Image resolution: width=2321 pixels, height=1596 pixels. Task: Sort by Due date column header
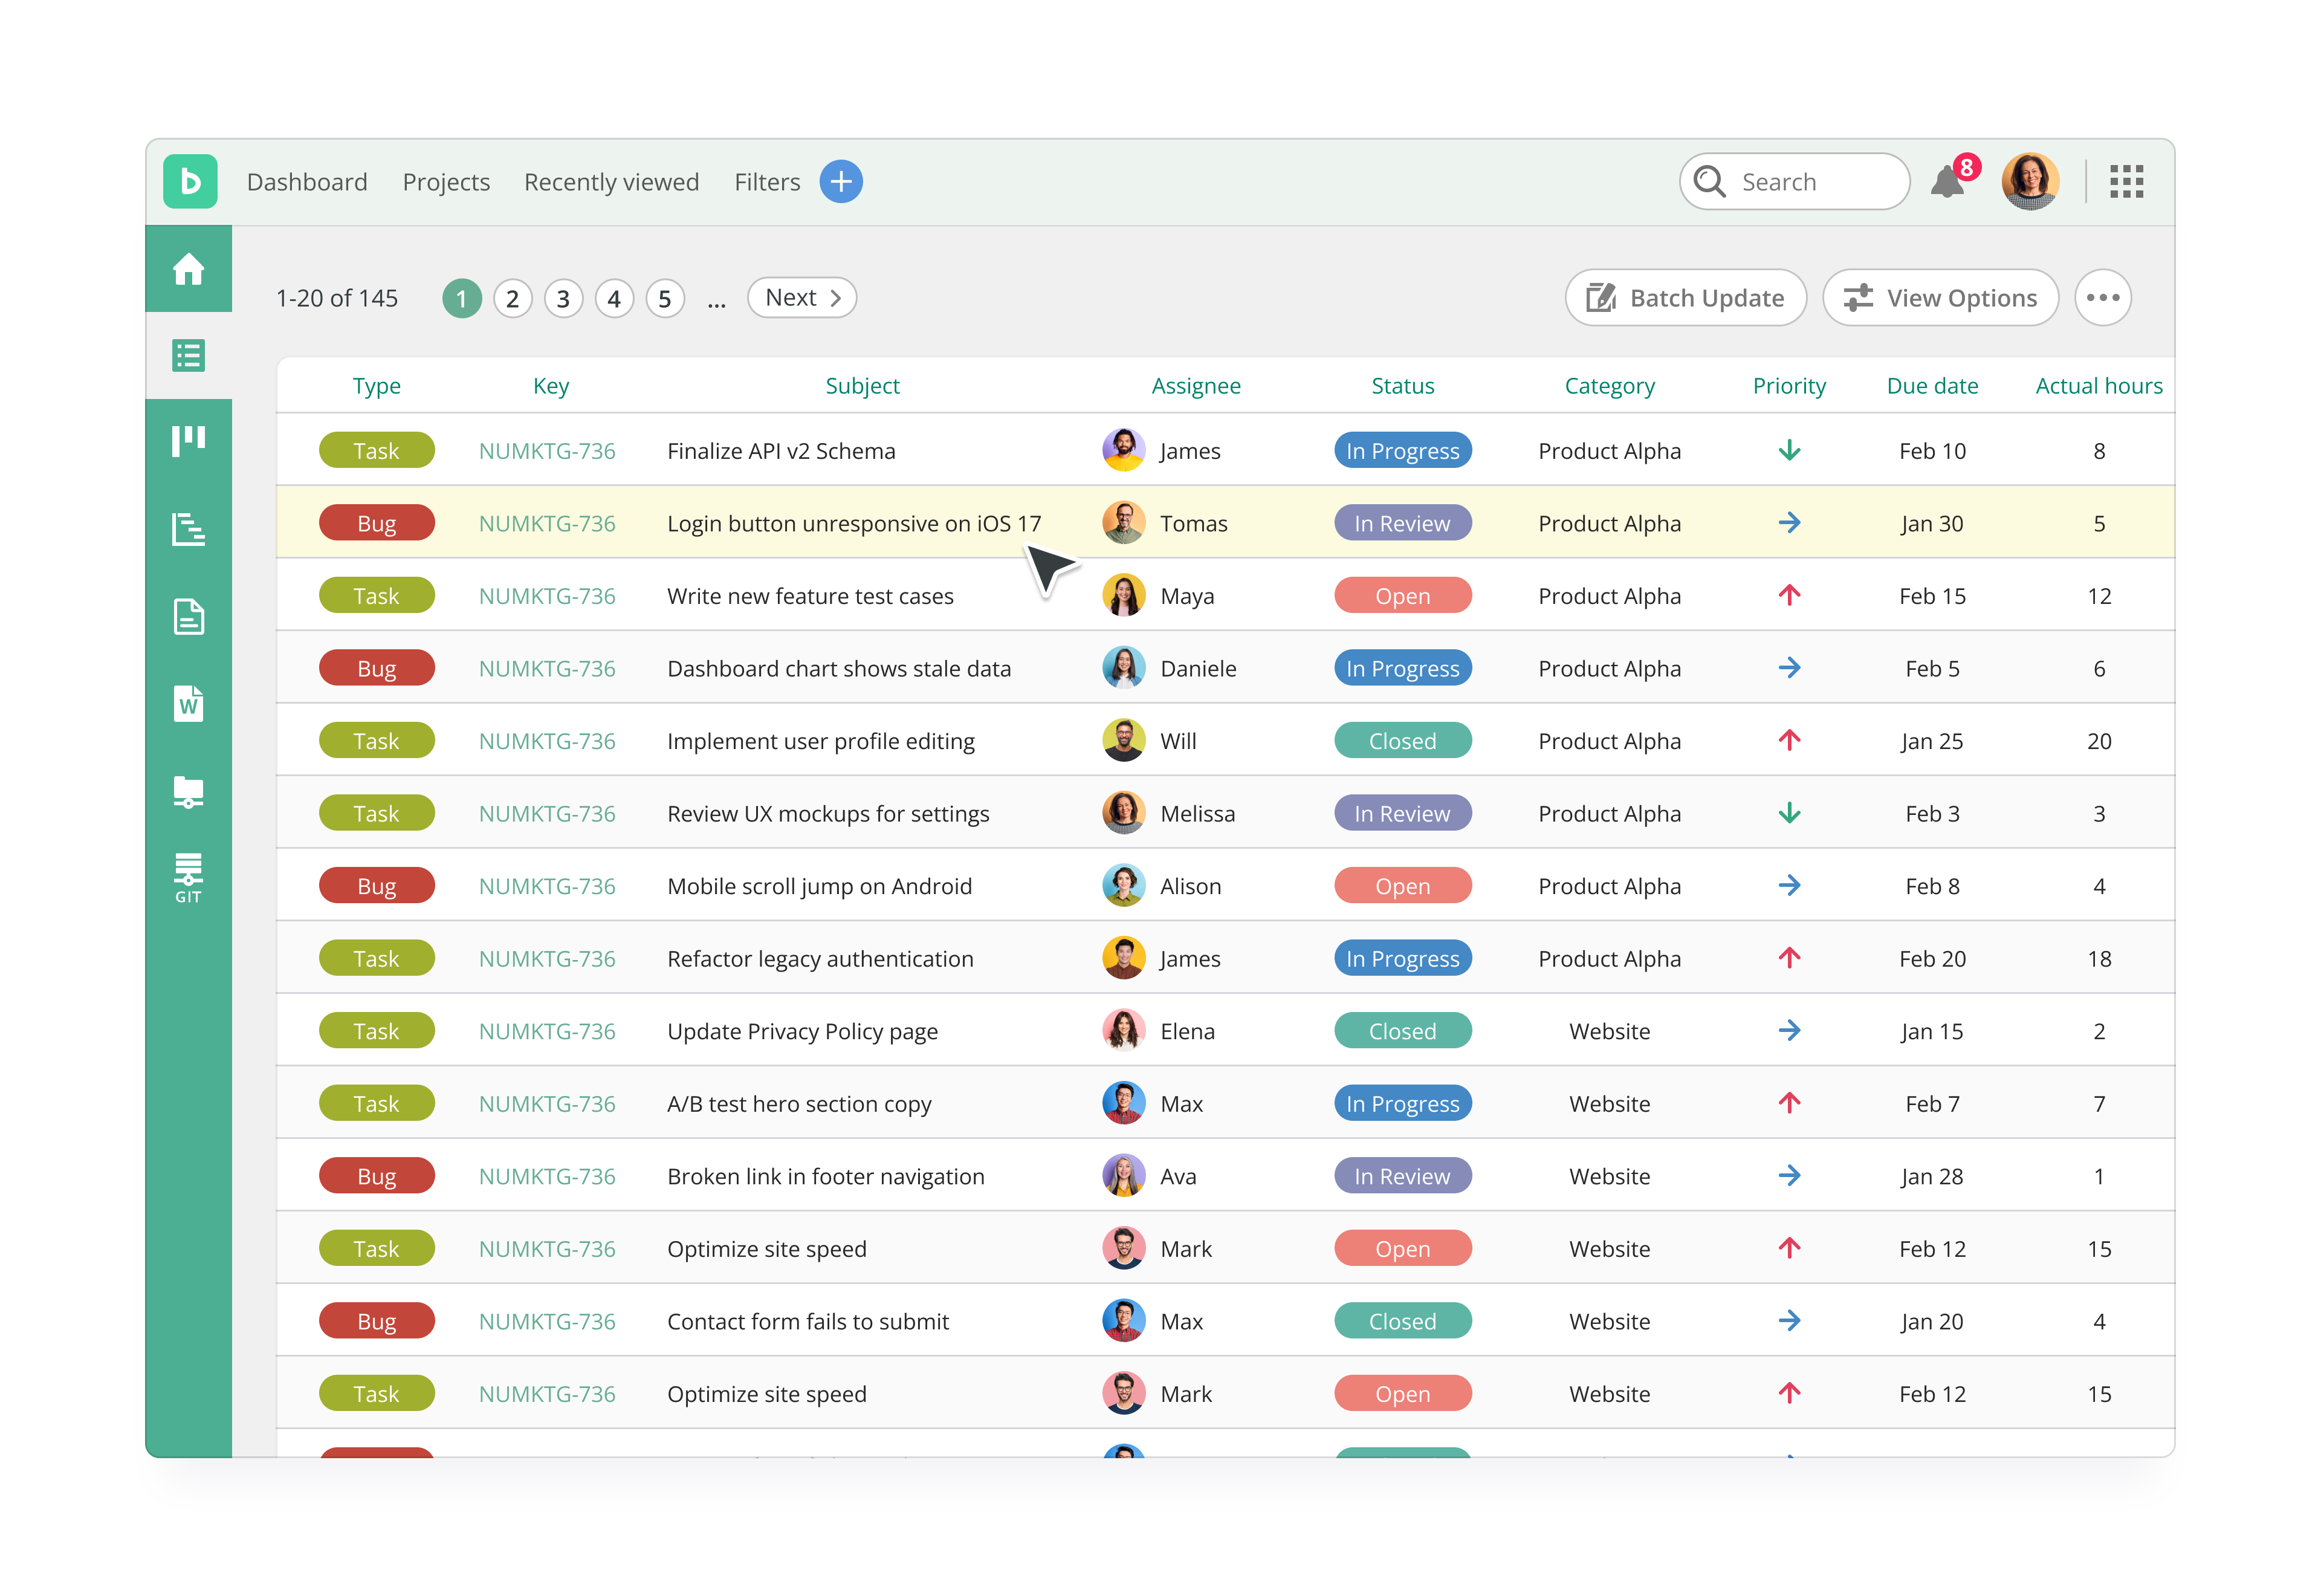point(1931,386)
